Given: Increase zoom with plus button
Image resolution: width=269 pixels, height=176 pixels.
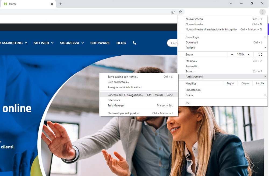Looking at the screenshot, I should pos(249,54).
